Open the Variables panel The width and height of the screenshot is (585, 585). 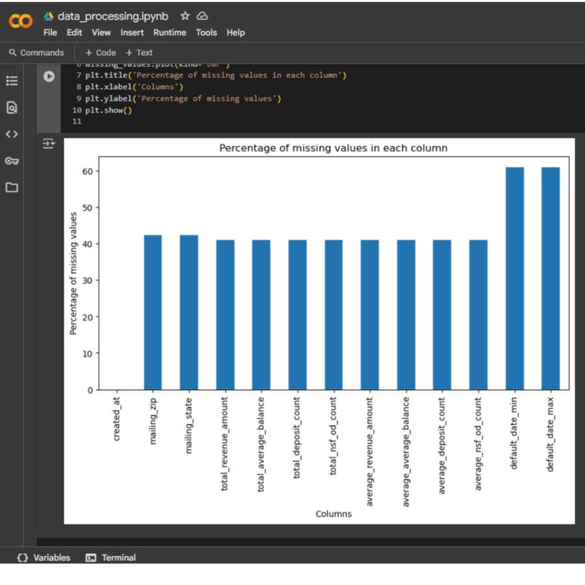[x=44, y=558]
